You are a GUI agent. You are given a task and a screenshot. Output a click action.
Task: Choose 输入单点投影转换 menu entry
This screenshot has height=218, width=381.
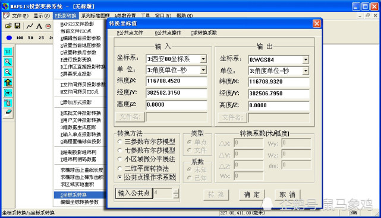(80, 134)
